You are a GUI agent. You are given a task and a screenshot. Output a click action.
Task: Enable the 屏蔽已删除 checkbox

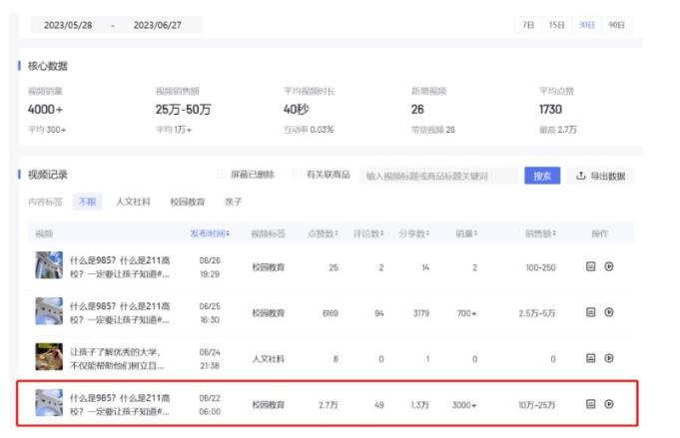point(221,176)
